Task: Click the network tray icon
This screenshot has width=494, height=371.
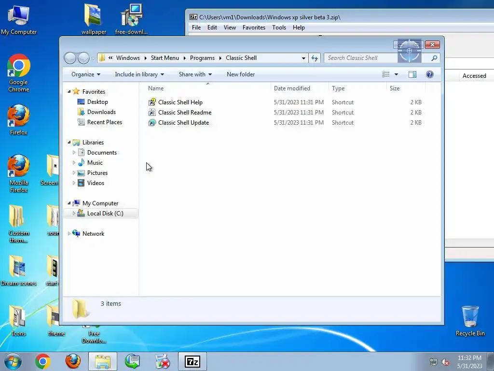Action: pyautogui.click(x=434, y=362)
